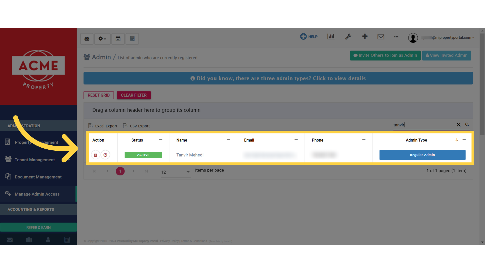Click Invite Others to Join as Admin
485x273 pixels.
click(x=385, y=55)
